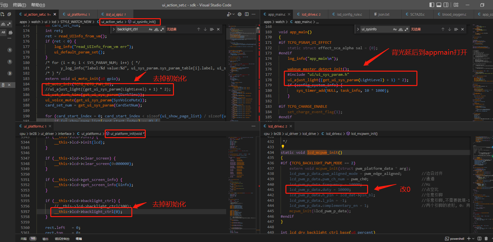Open the 帮助(H) menu
Image resolution: width=493 pixels, height=242 pixels.
[x=38, y=5]
